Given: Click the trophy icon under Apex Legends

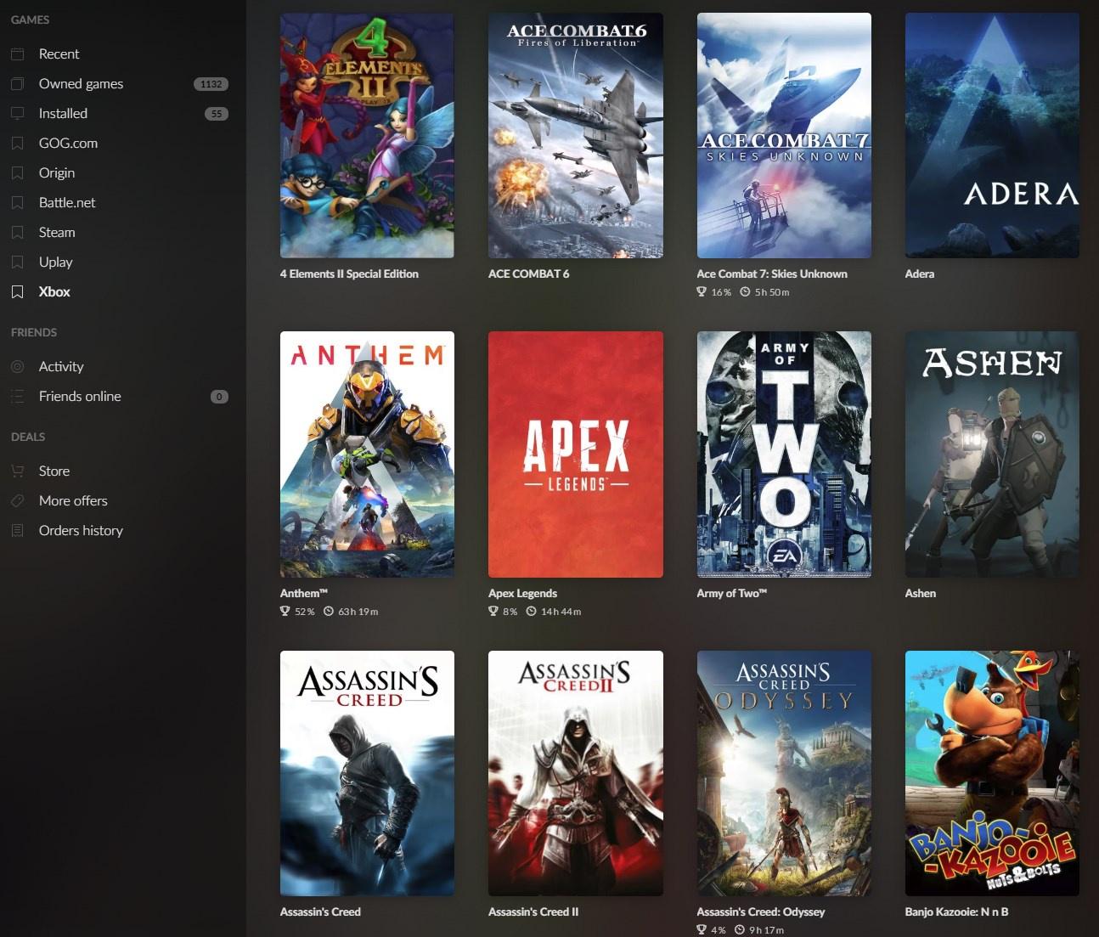Looking at the screenshot, I should pyautogui.click(x=493, y=612).
